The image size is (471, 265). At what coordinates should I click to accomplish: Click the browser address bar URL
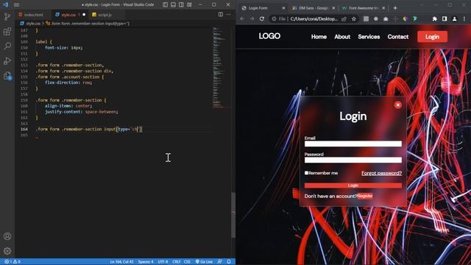314,19
